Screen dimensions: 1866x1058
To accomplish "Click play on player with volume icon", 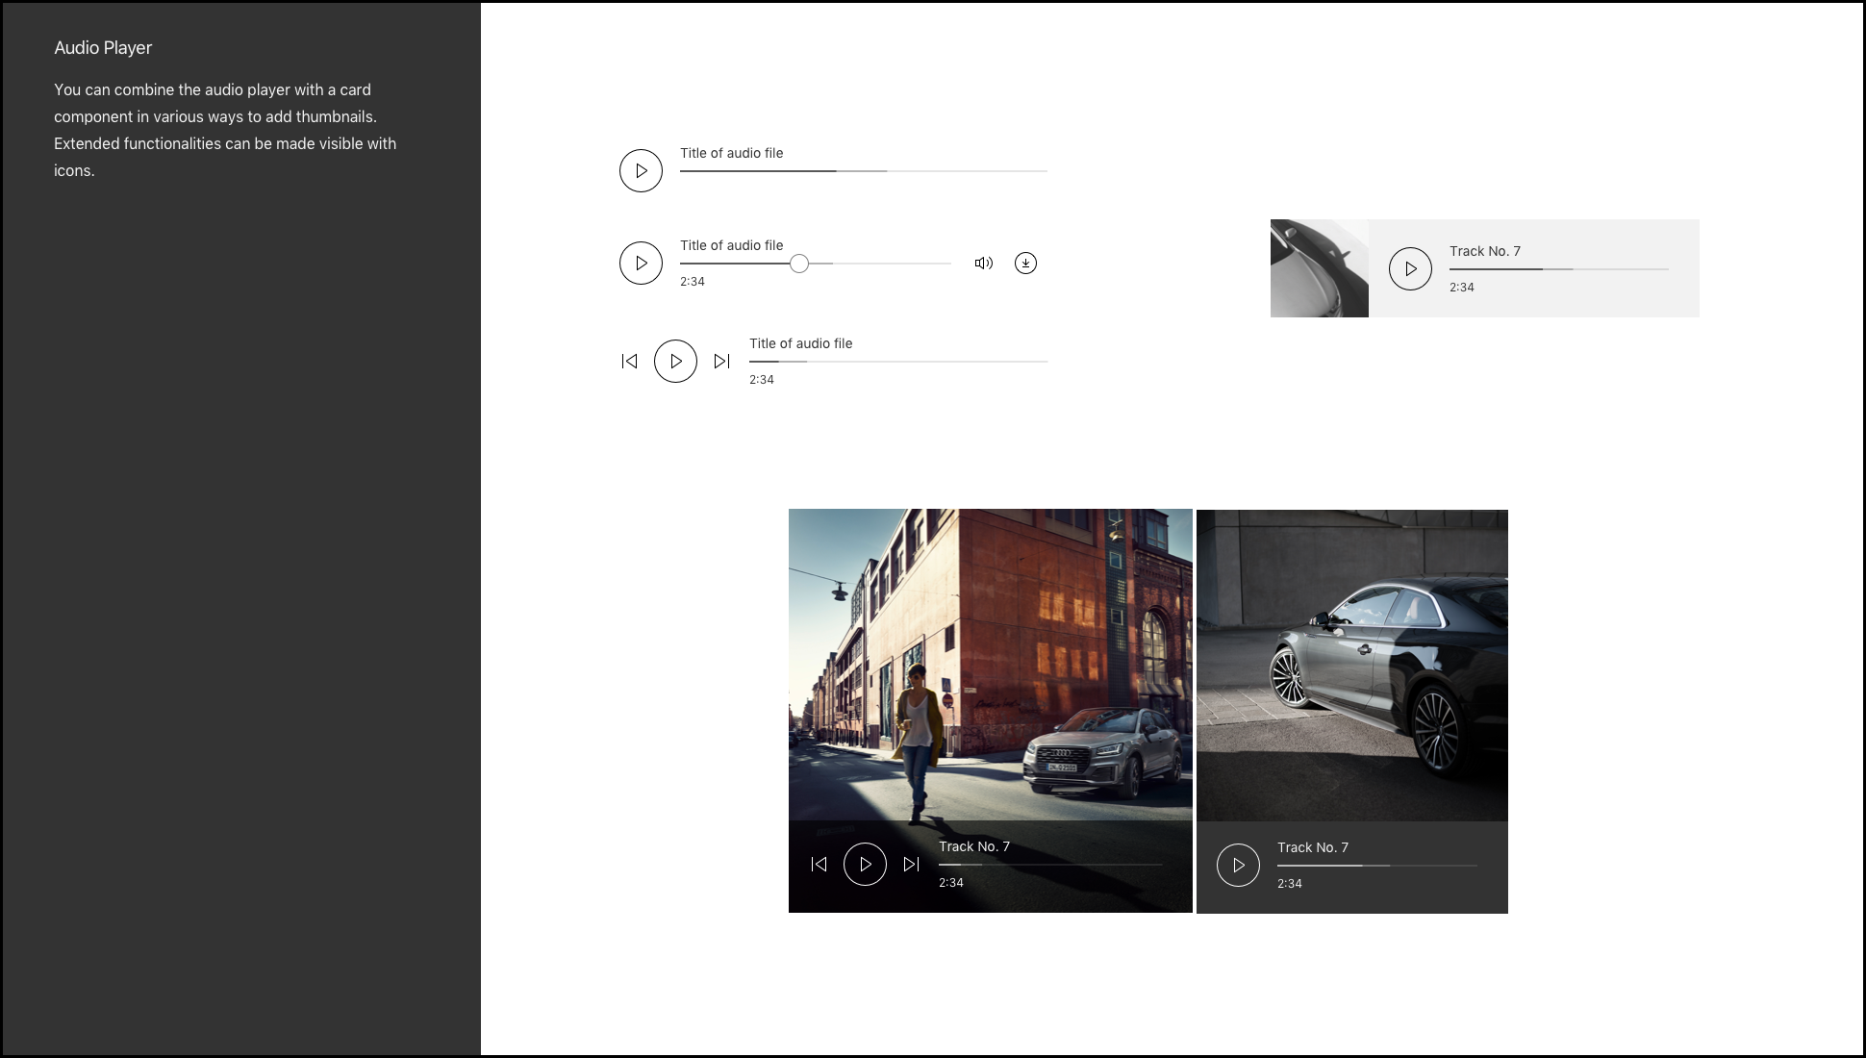I will click(641, 263).
